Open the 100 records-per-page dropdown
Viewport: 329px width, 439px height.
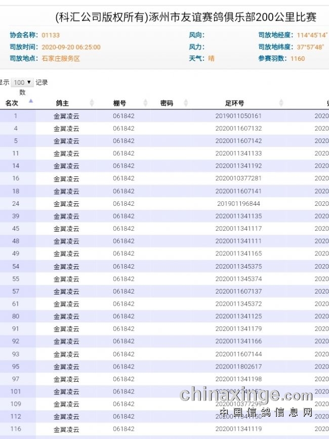click(22, 82)
